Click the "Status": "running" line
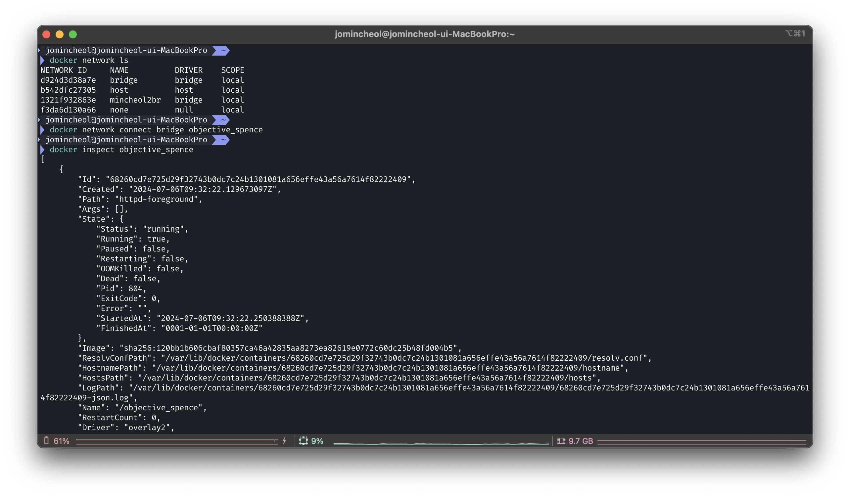850x497 pixels. [142, 229]
